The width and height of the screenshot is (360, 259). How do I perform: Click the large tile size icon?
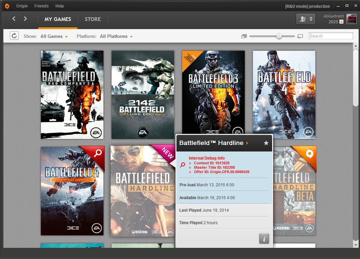(300, 36)
